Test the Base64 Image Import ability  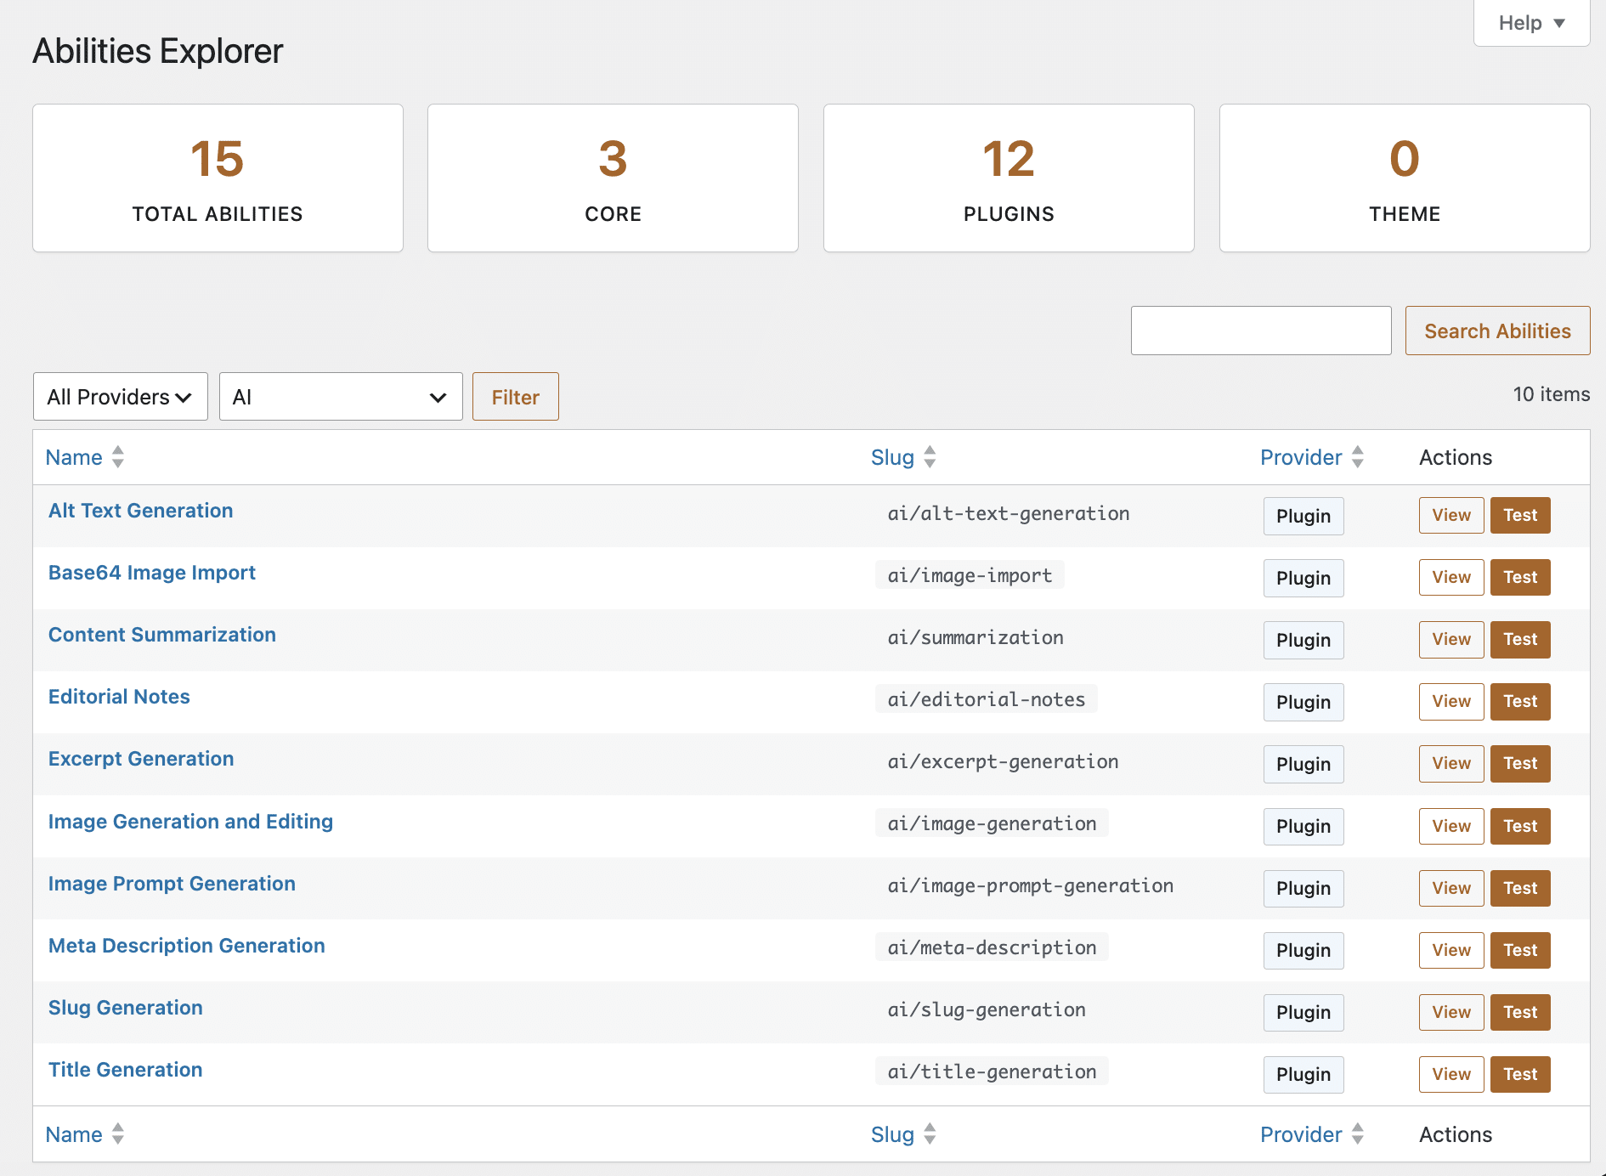coord(1520,577)
